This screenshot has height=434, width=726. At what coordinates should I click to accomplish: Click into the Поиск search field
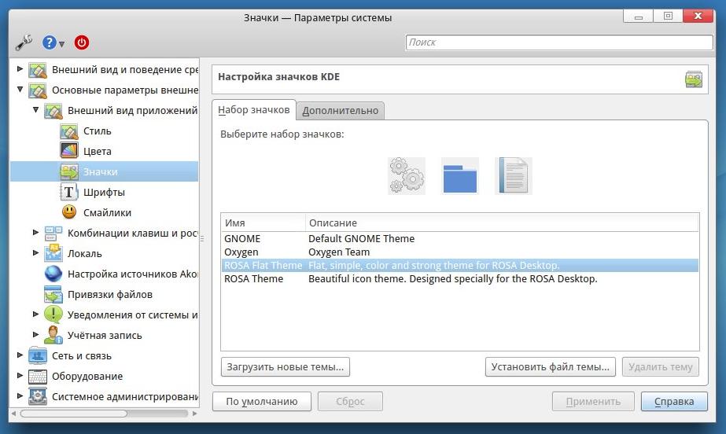(x=558, y=42)
